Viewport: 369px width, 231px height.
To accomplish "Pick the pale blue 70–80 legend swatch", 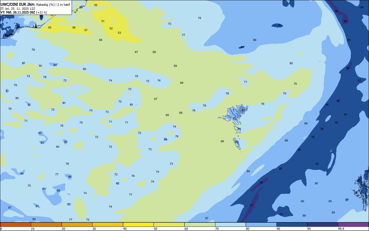I will tap(230, 224).
